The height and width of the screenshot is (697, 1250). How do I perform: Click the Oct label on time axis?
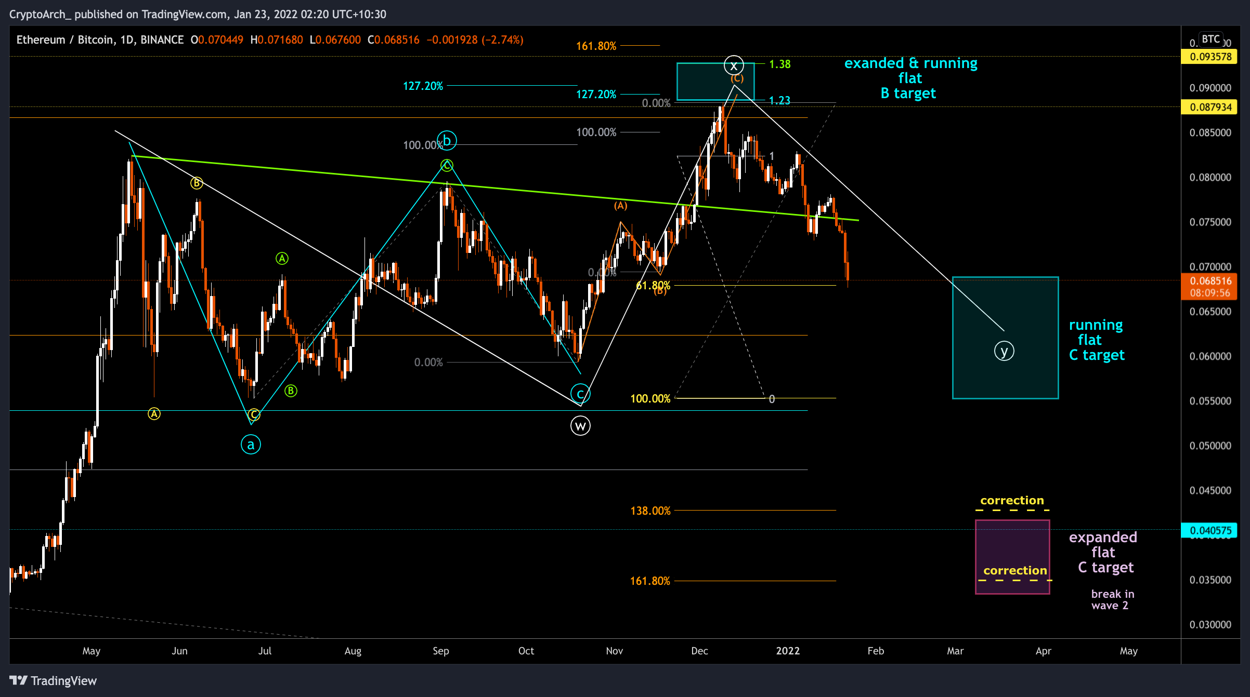pyautogui.click(x=526, y=651)
